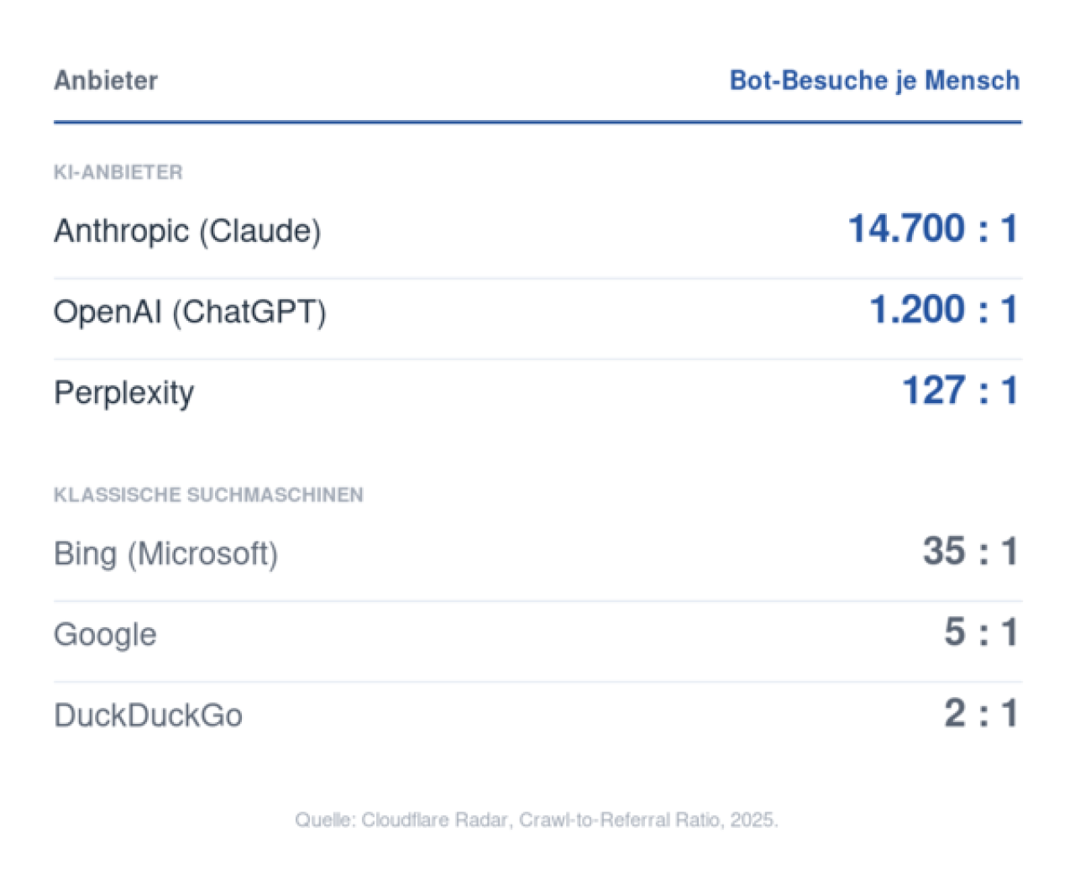
Task: Select the Anthropic (Claude) row label
Action: coord(187,231)
